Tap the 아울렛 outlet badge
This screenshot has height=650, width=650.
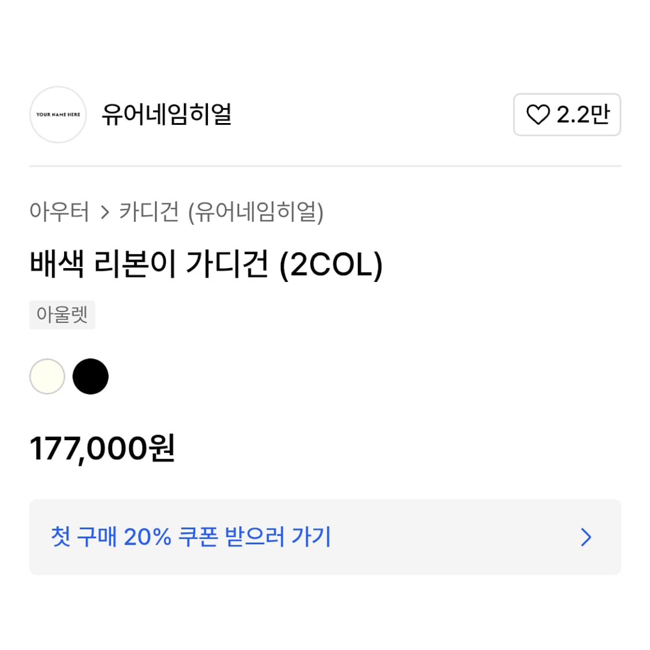[62, 314]
